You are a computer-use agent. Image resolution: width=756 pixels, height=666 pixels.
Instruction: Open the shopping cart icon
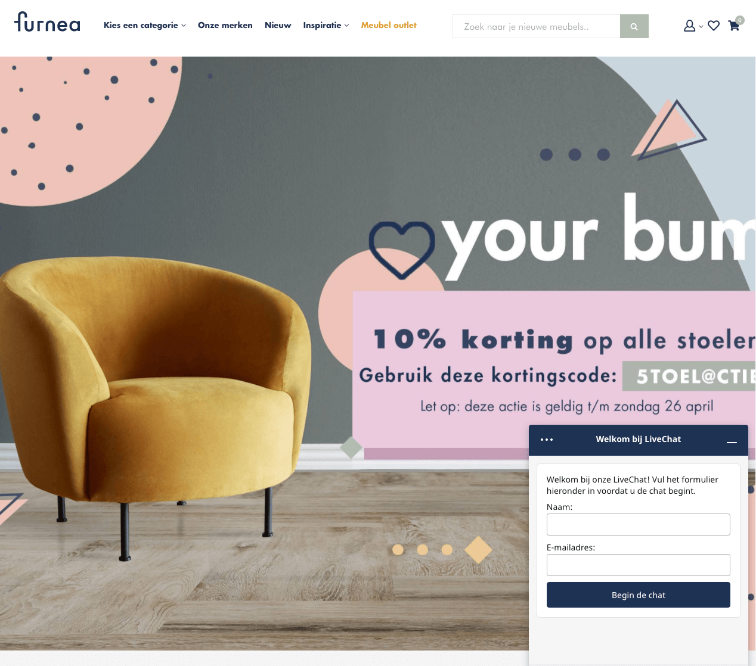point(734,26)
